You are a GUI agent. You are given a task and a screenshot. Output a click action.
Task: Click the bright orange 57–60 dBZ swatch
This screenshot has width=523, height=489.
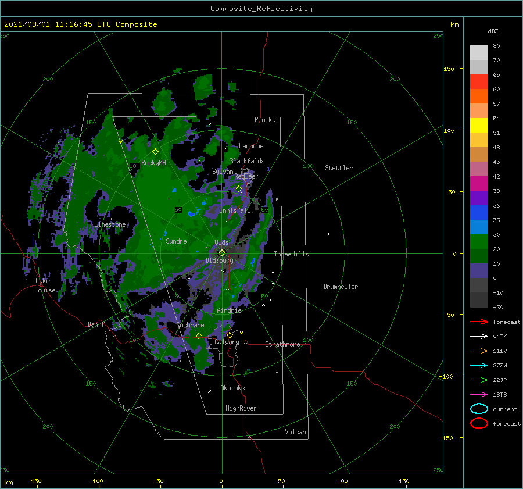coord(479,97)
